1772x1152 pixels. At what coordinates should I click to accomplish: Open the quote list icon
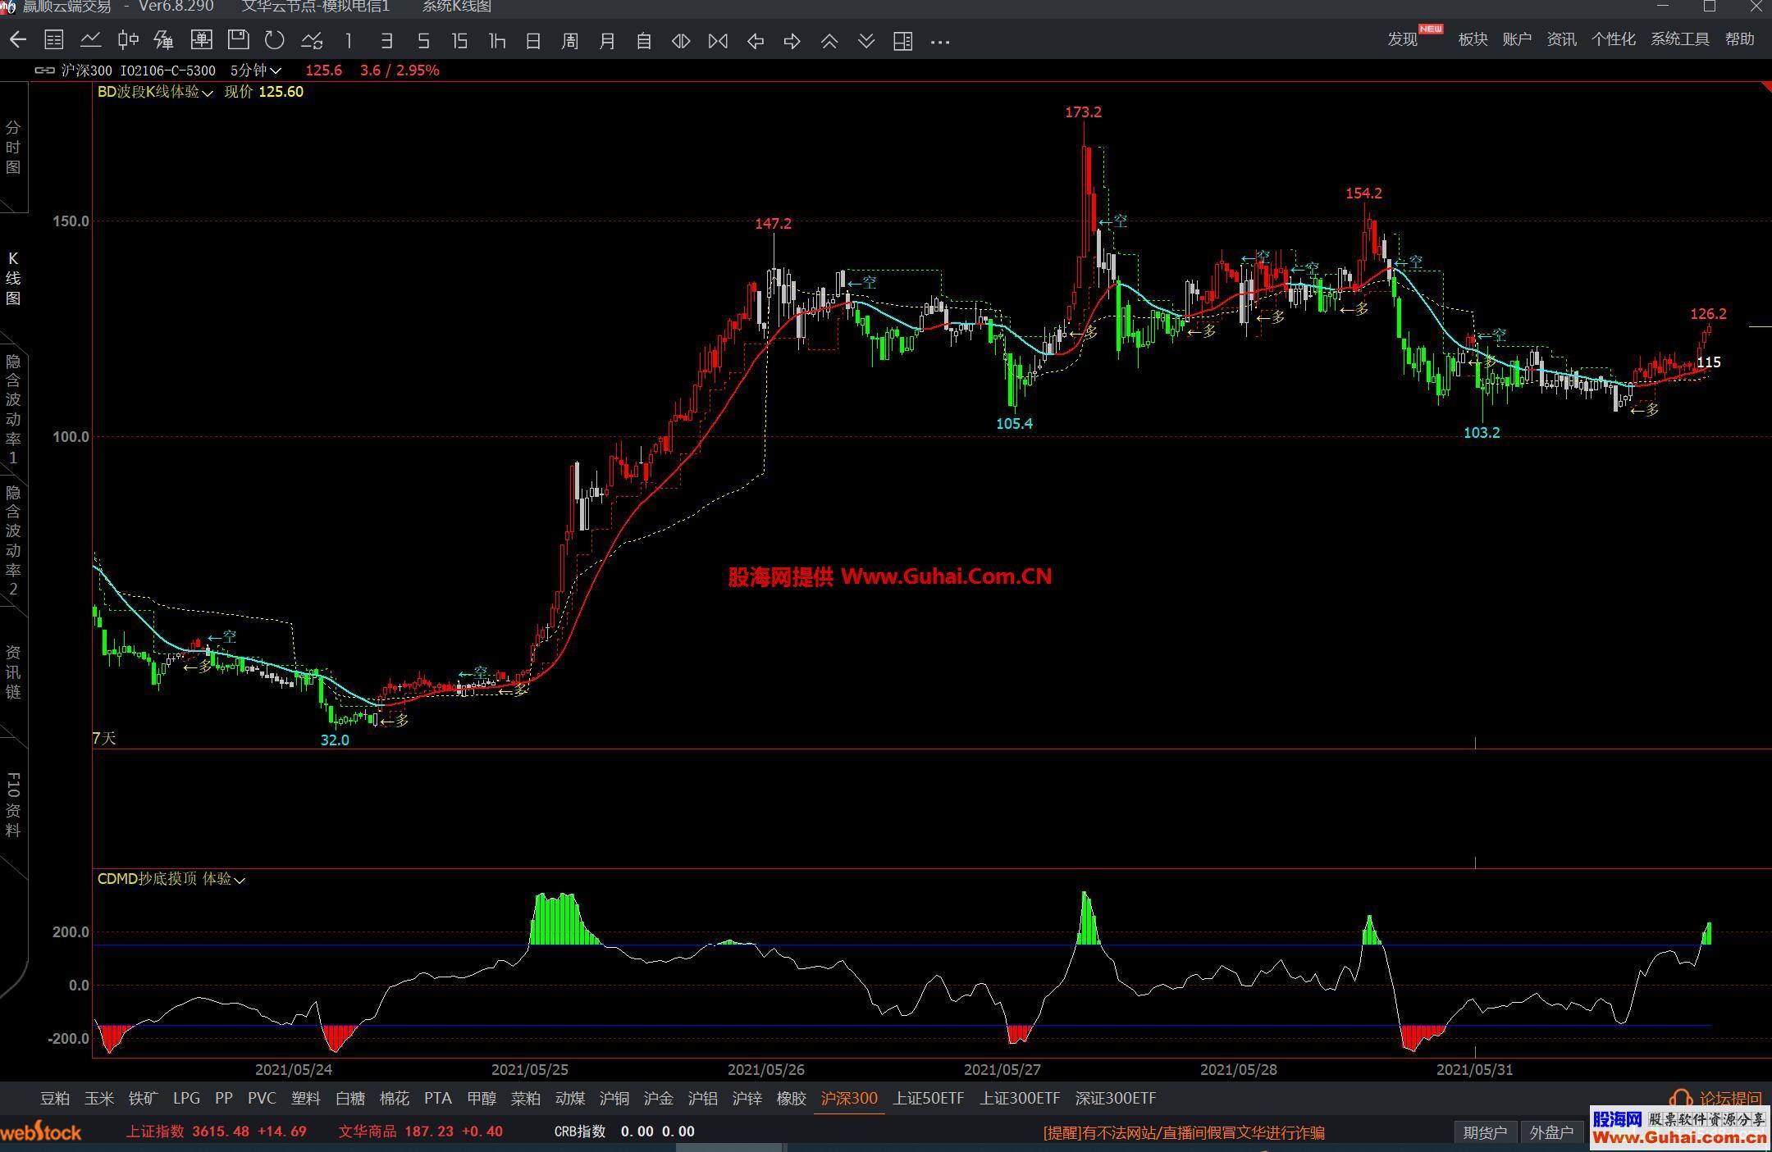[x=54, y=40]
